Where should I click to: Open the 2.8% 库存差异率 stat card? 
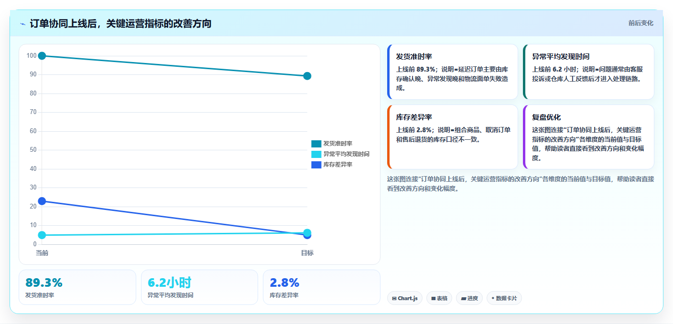pyautogui.click(x=322, y=287)
